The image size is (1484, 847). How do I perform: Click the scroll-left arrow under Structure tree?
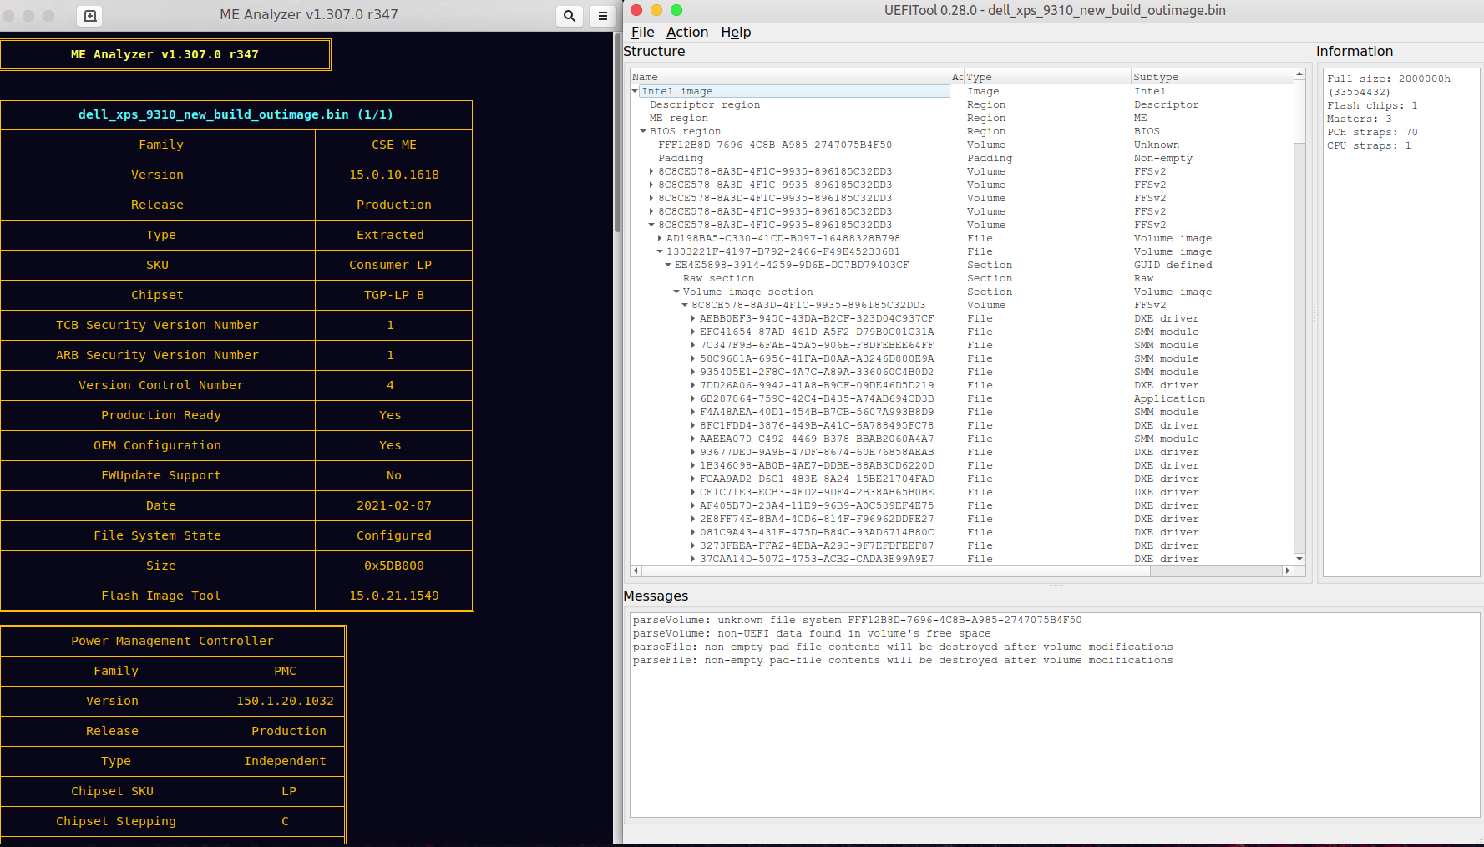click(x=636, y=571)
